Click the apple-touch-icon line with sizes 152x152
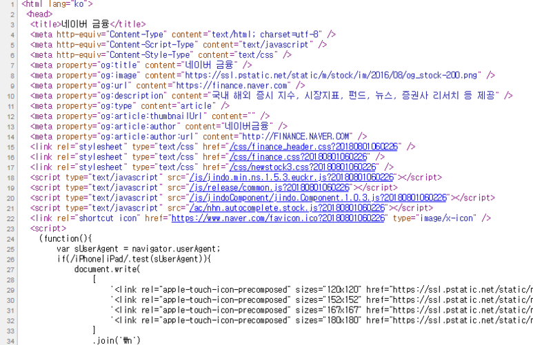This screenshot has height=345, width=533. (x=321, y=300)
